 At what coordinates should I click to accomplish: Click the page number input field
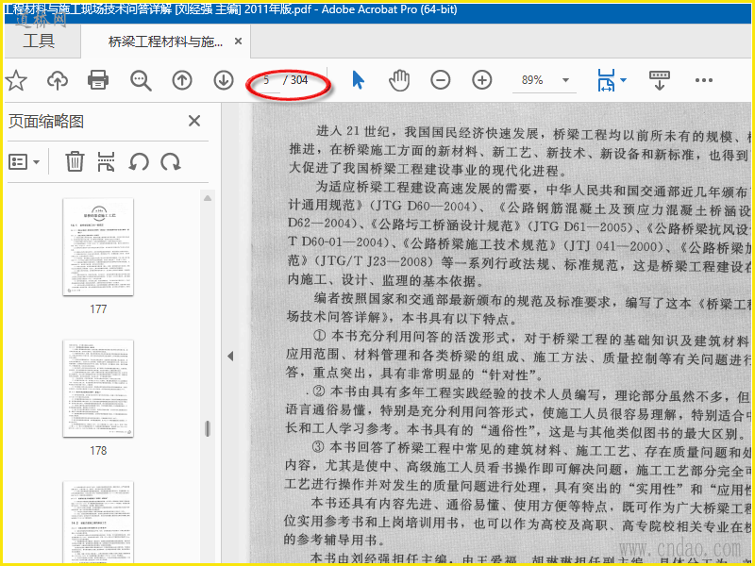266,80
